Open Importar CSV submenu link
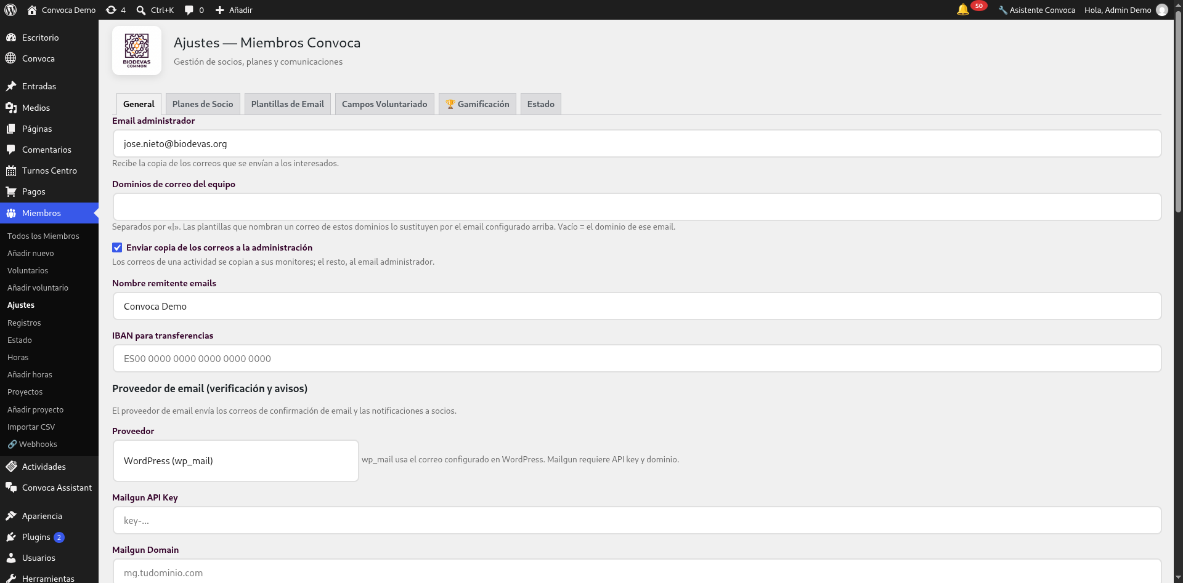Viewport: 1183px width, 583px height. coord(31,427)
